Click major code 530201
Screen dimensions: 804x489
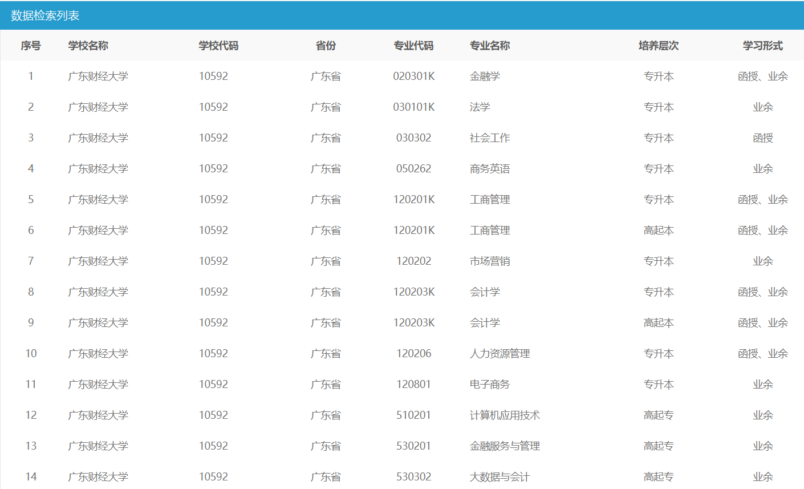(414, 446)
